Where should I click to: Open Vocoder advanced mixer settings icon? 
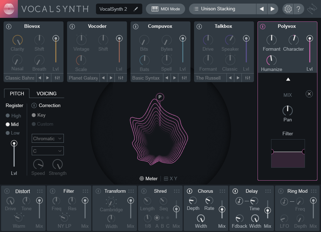pyautogui.click(x=121, y=78)
